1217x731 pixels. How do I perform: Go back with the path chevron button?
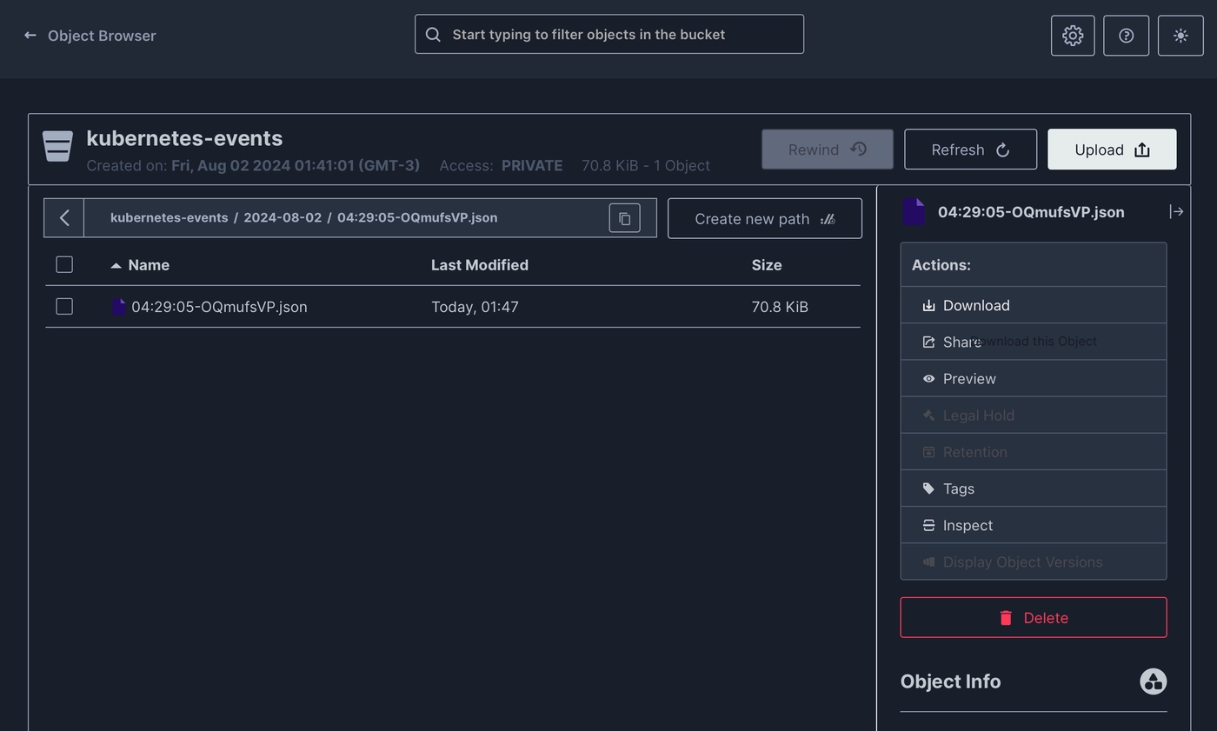[64, 218]
